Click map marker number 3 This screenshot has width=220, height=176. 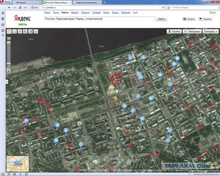(x=151, y=99)
